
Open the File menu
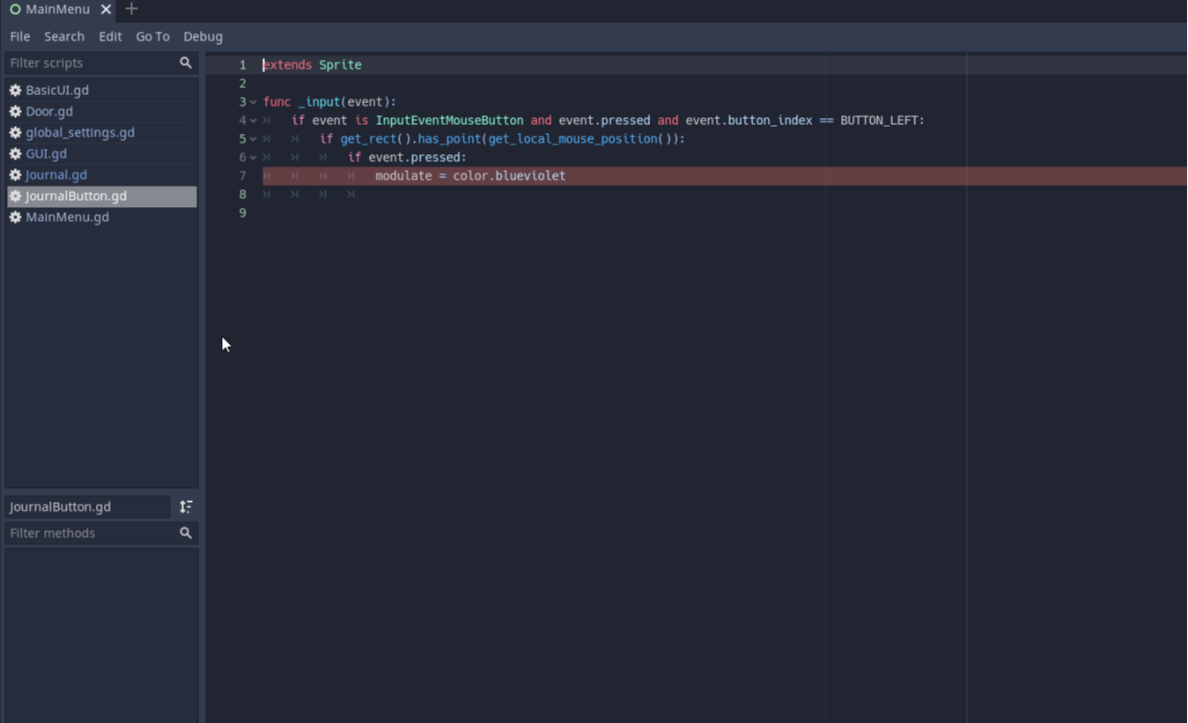[19, 37]
